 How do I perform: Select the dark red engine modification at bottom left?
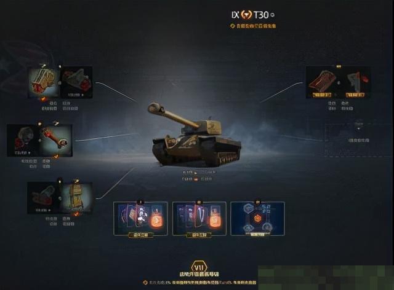point(44,198)
